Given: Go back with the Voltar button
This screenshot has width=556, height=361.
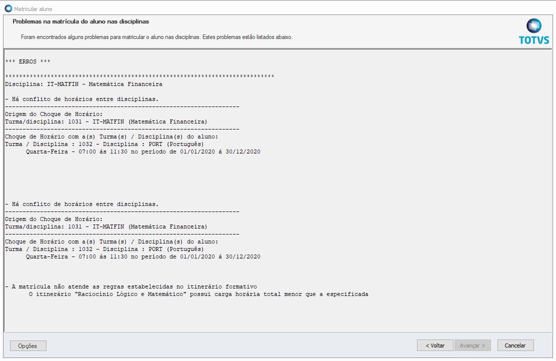Looking at the screenshot, I should click(435, 345).
